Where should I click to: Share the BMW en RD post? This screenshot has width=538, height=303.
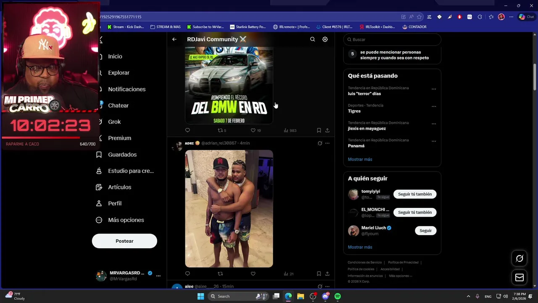coord(327,130)
